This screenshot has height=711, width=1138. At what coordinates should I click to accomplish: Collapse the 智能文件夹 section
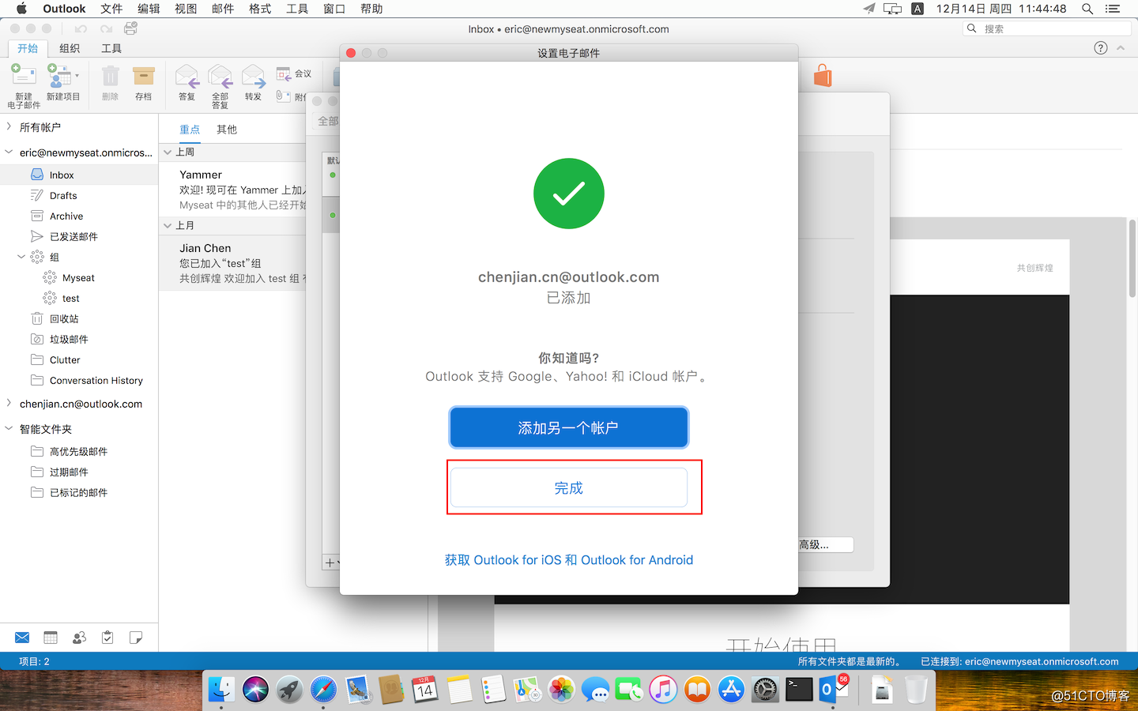tap(9, 428)
